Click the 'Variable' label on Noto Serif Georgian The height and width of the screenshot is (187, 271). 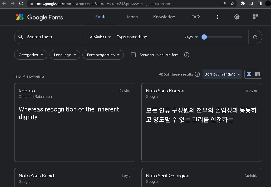coord(251,176)
